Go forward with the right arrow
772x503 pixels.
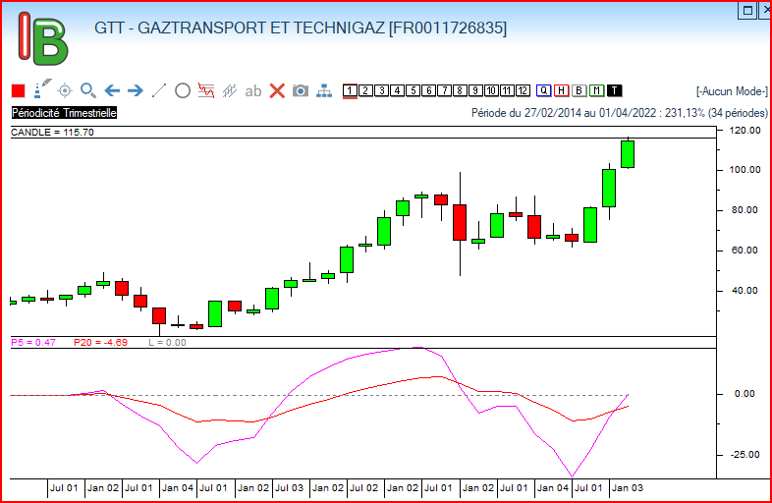[135, 90]
